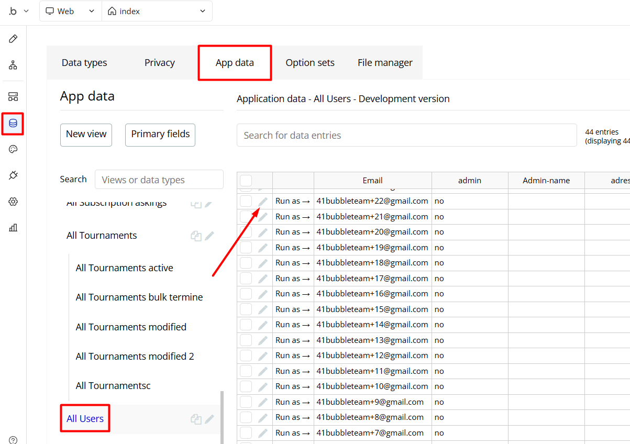
Task: Click the Data database icon in sidebar
Action: 13,124
